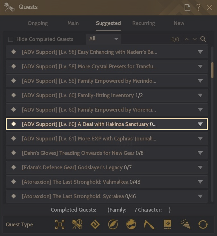This screenshot has height=236, width=217.
Task: Select the globe quest type icon
Action: (x=131, y=224)
